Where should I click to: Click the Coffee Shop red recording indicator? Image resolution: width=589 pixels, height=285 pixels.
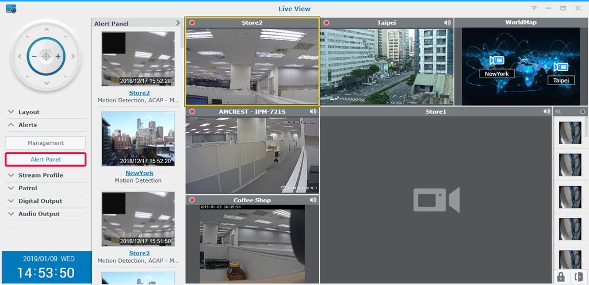click(192, 200)
